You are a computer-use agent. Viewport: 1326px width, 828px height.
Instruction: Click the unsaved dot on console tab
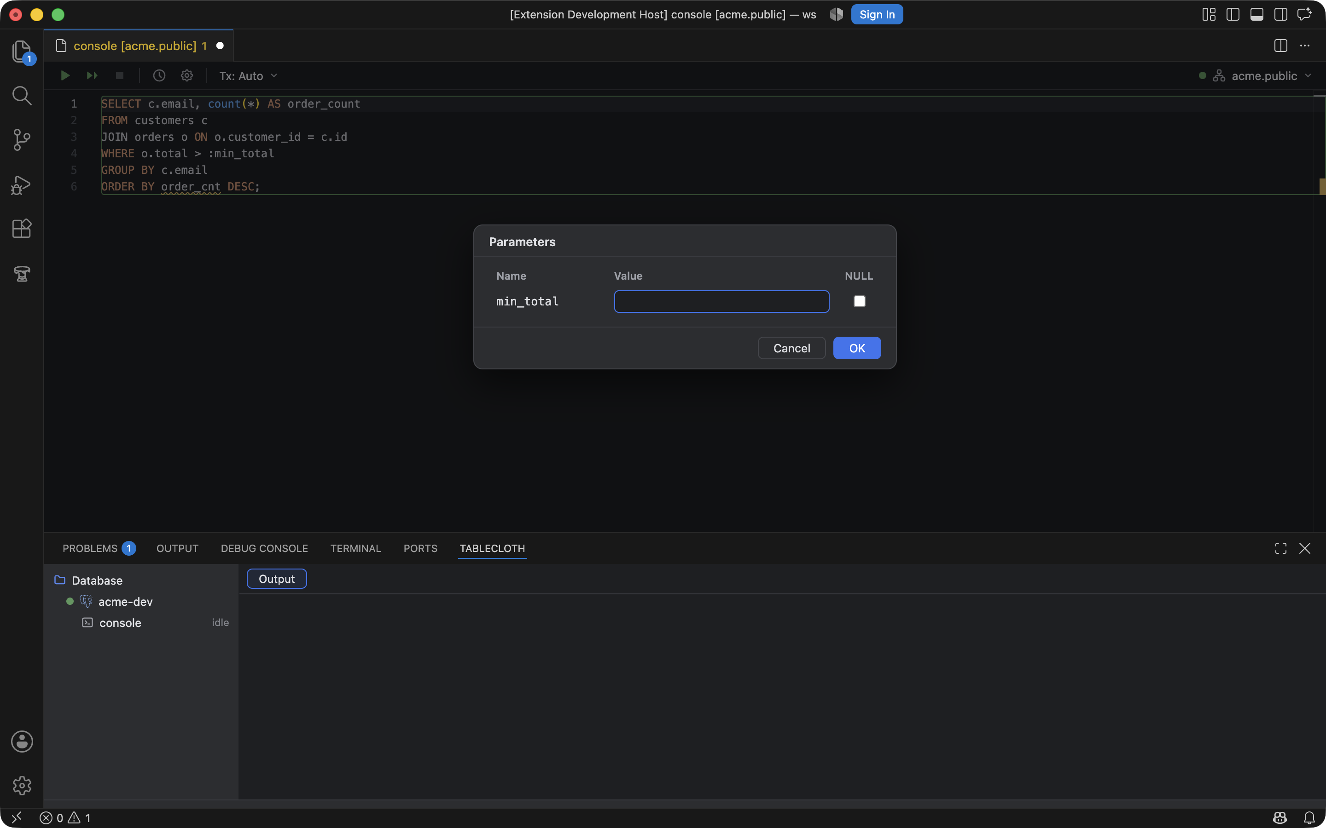point(220,46)
